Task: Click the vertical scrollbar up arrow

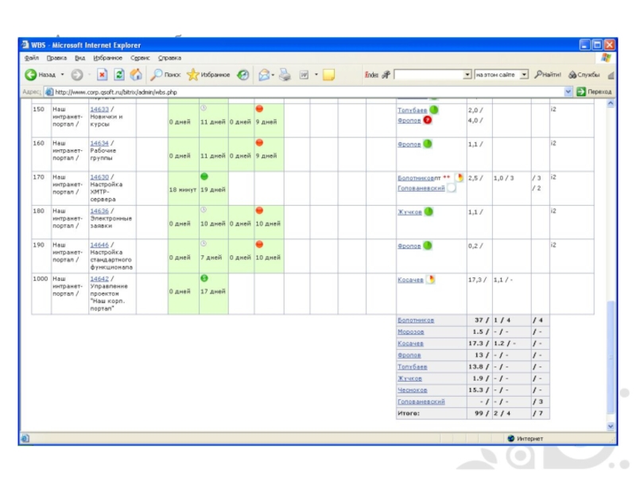Action: tap(611, 103)
